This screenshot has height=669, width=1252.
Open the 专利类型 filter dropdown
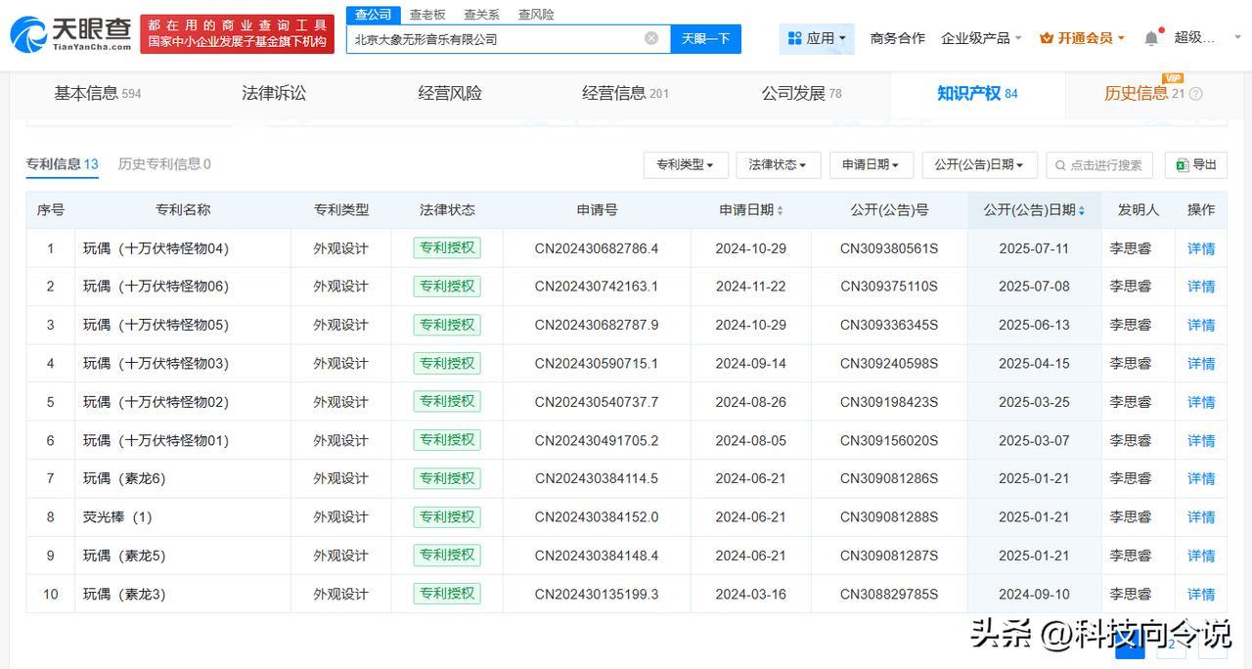[x=686, y=165]
